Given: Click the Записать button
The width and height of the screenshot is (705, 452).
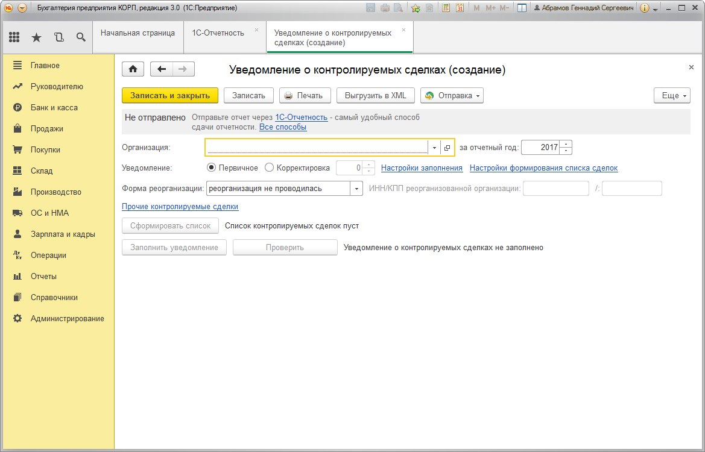Looking at the screenshot, I should point(248,95).
